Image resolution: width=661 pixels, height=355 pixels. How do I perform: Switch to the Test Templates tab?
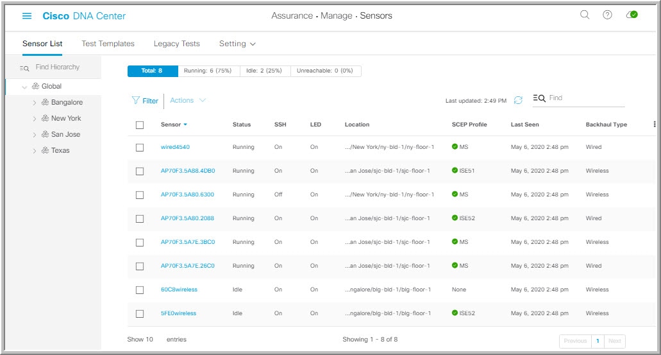[x=108, y=44]
